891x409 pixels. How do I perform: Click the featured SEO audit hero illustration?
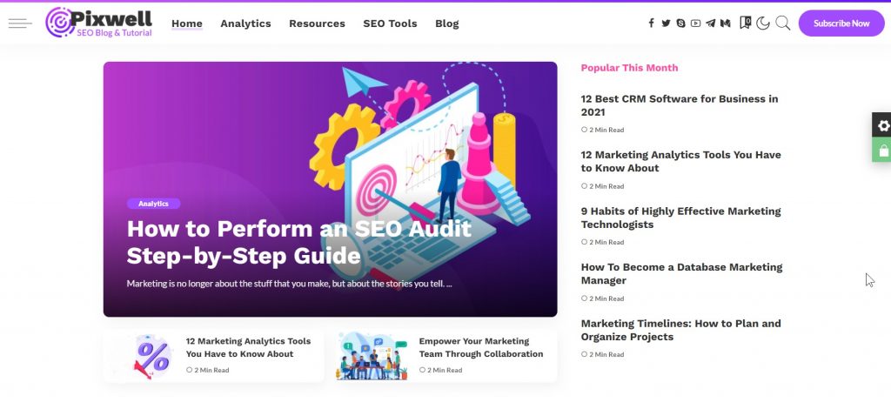point(330,189)
